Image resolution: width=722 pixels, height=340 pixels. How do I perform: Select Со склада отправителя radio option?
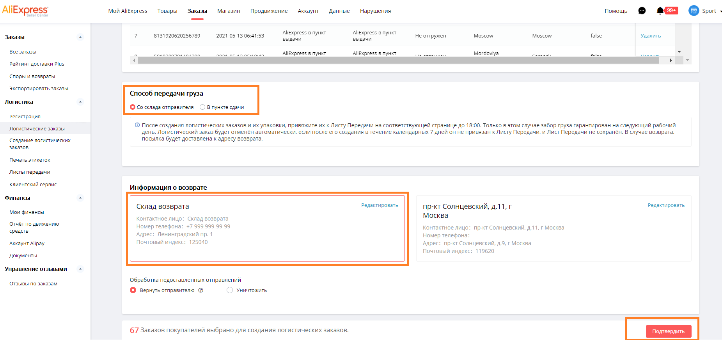pyautogui.click(x=133, y=107)
